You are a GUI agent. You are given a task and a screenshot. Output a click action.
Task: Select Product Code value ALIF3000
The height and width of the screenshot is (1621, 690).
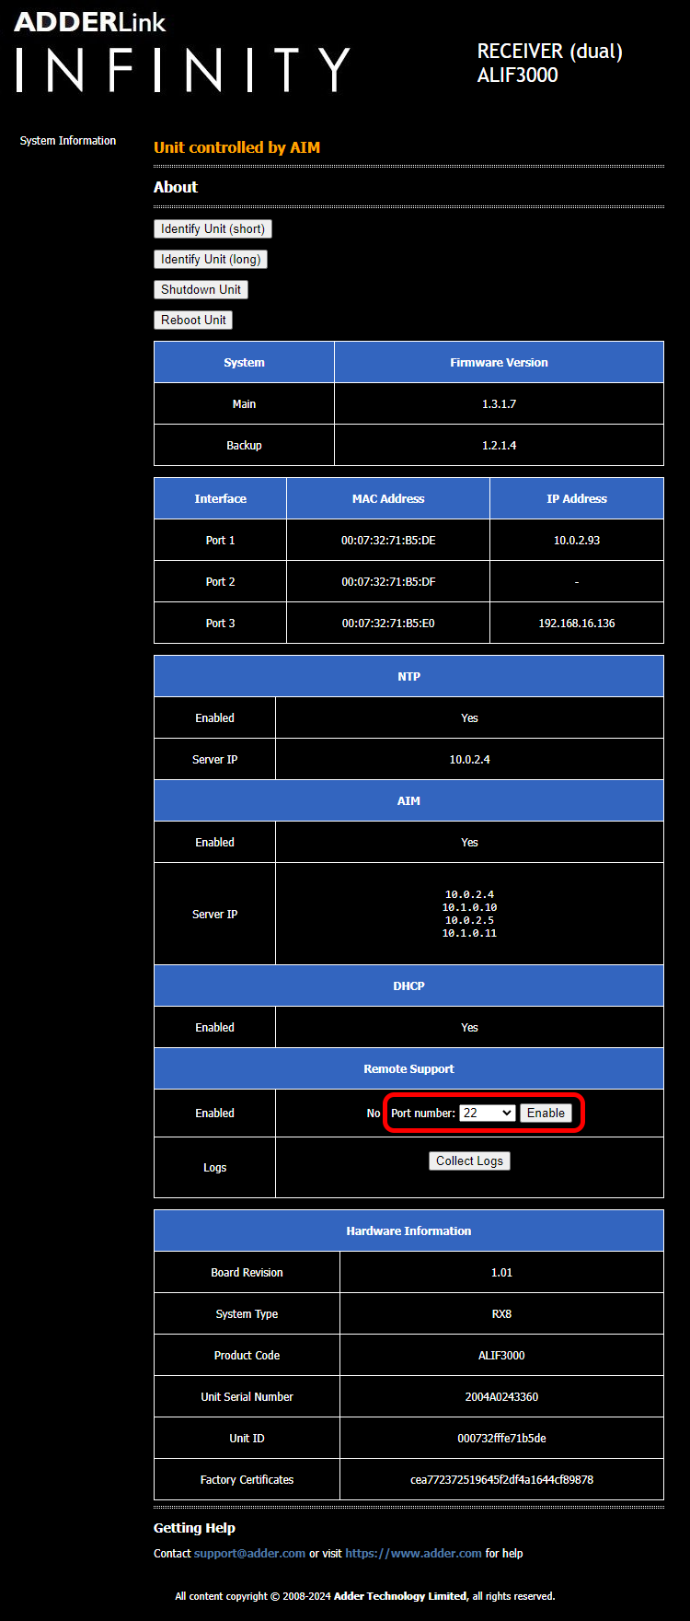[x=501, y=1355]
